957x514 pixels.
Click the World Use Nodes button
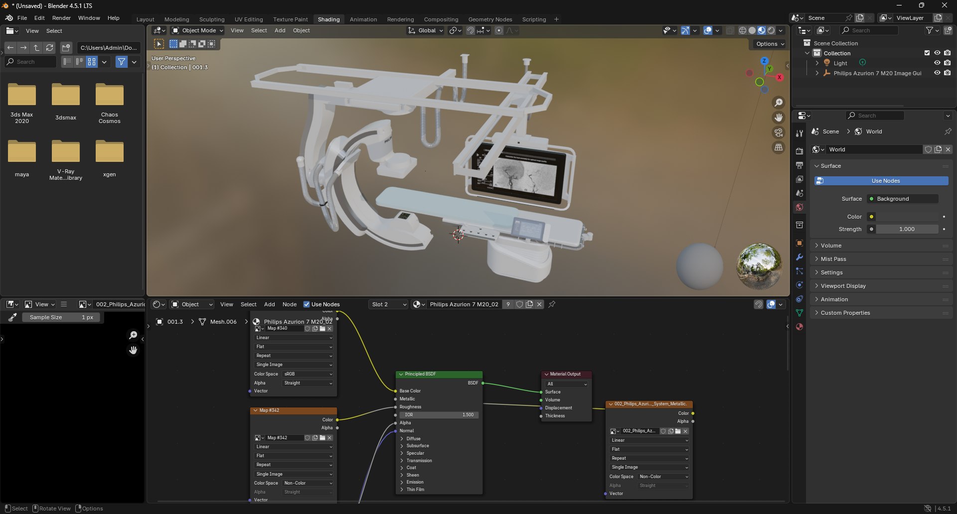[881, 181]
